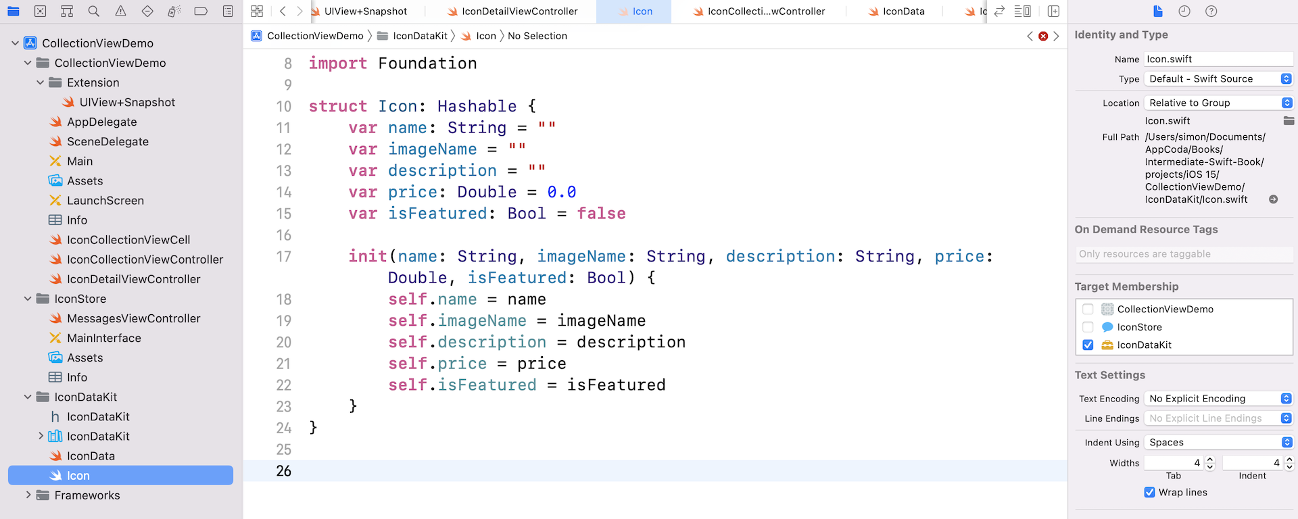Click the Add Editor on Right icon
Viewport: 1298px width, 519px height.
coord(1053,11)
